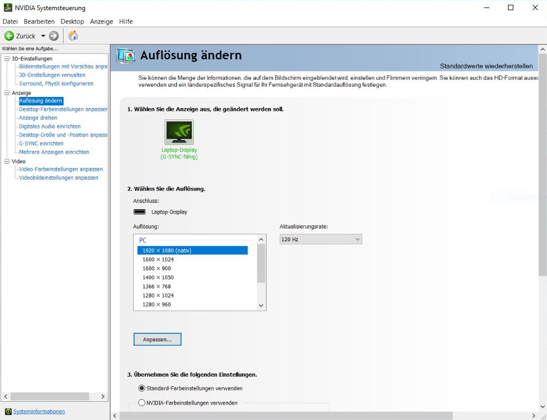Click the resolution list scrollbar thumb
Image resolution: width=547 pixels, height=420 pixels.
(x=261, y=263)
